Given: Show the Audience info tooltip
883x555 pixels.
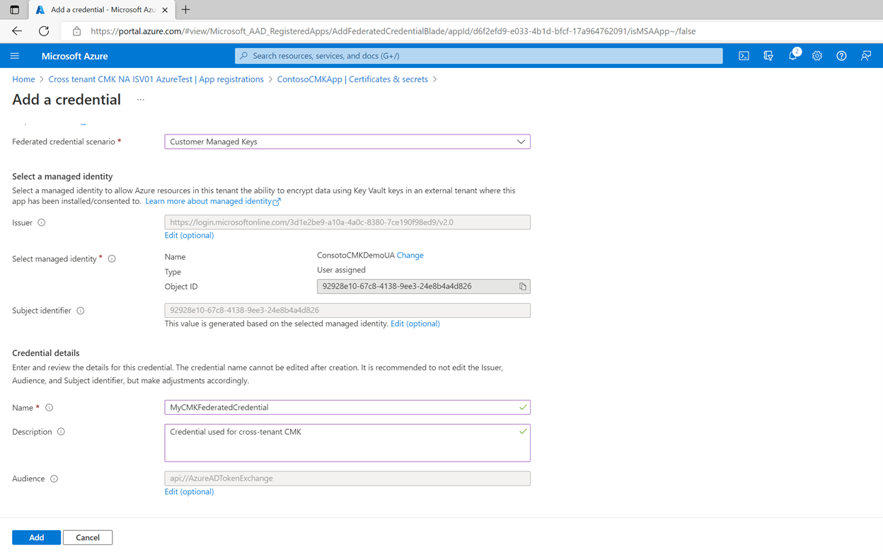Looking at the screenshot, I should tap(54, 478).
